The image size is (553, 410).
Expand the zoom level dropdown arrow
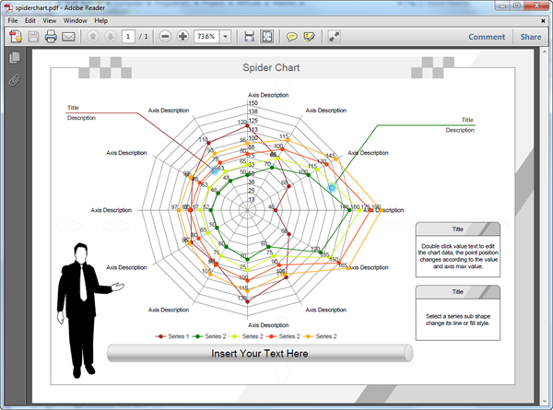(226, 36)
